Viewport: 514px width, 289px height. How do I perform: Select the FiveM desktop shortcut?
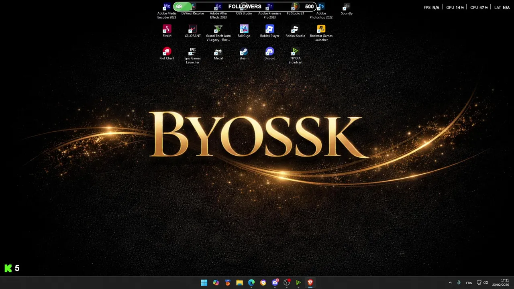[167, 31]
